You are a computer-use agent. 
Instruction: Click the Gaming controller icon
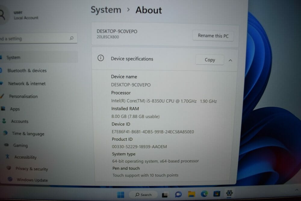pyautogui.click(x=7, y=145)
